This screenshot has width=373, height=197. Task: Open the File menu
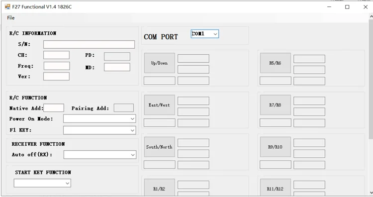tap(11, 17)
